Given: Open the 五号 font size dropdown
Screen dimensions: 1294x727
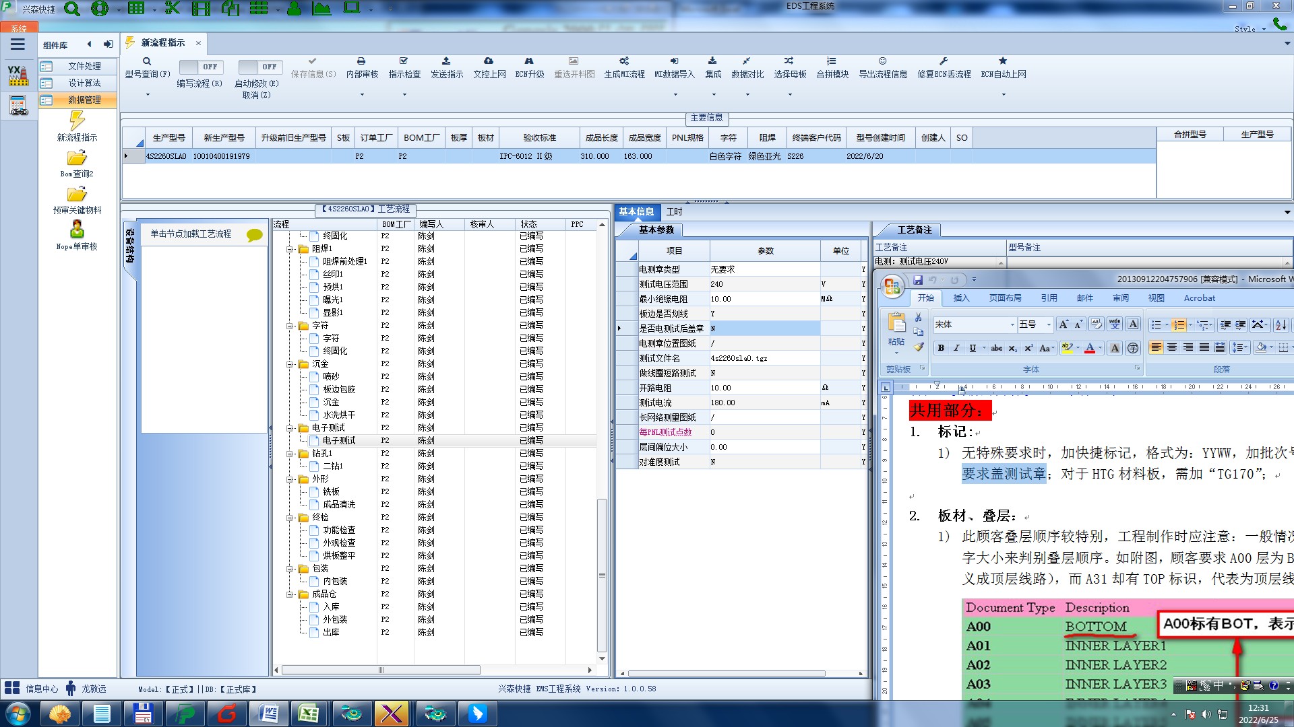Looking at the screenshot, I should (x=1049, y=324).
